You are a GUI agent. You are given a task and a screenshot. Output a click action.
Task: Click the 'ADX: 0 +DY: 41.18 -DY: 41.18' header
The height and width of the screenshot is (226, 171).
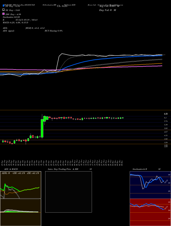click(20, 173)
